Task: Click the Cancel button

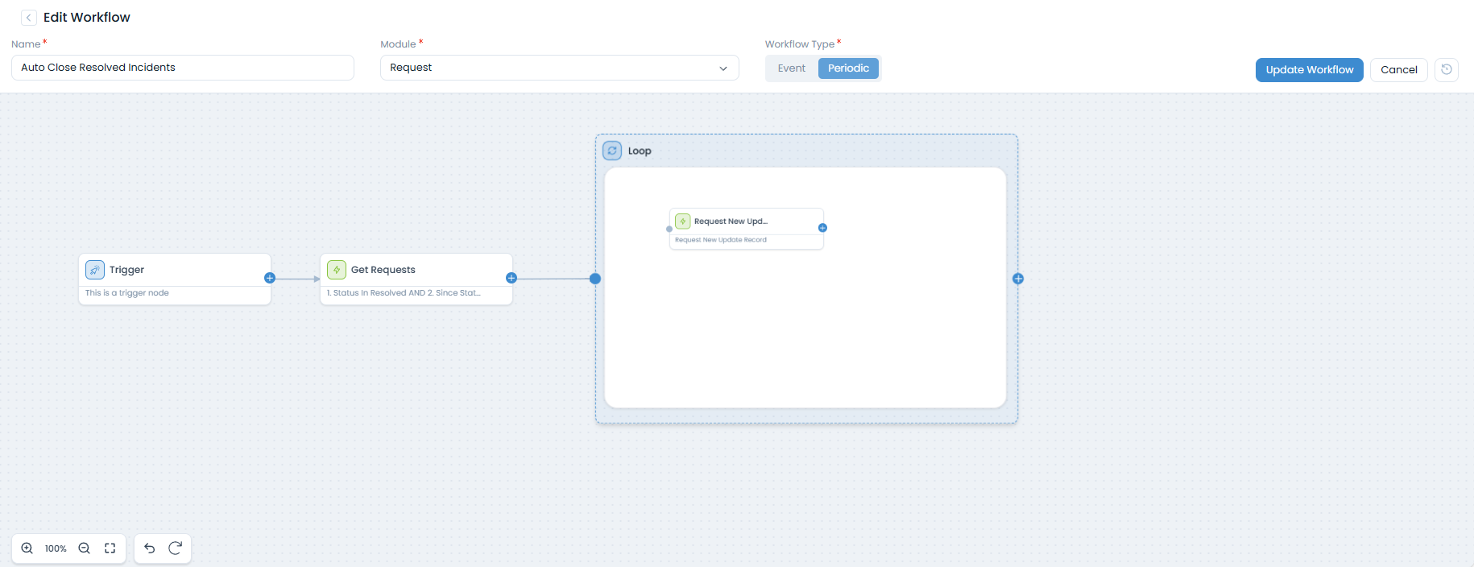Action: (1398, 70)
